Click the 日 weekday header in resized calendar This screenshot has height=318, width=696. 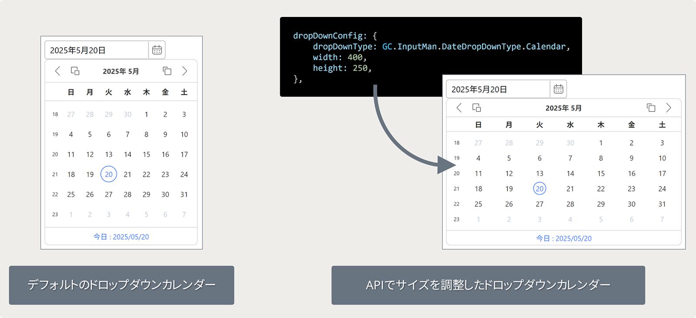478,125
